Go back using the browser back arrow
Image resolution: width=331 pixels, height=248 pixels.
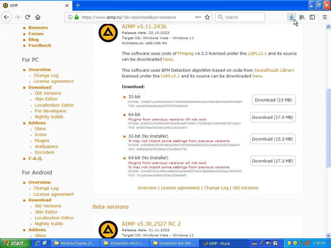[6, 17]
